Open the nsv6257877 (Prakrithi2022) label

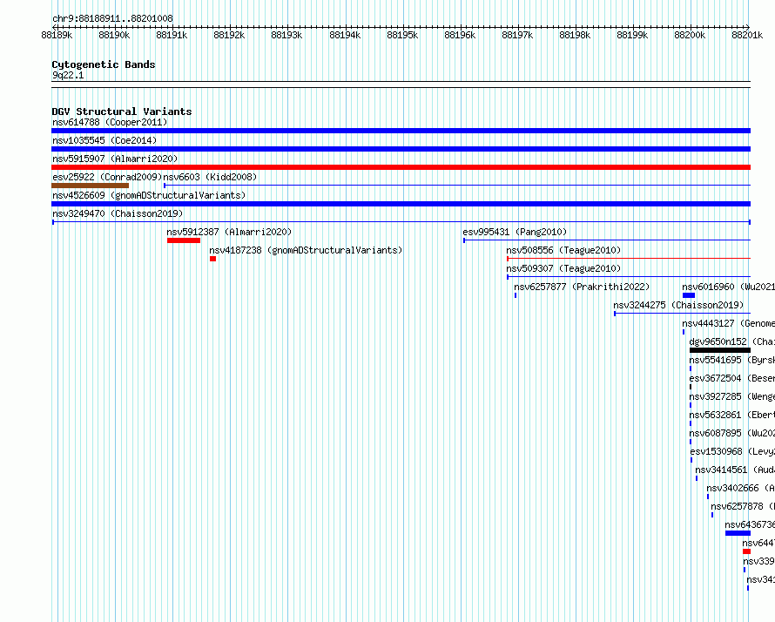[582, 287]
